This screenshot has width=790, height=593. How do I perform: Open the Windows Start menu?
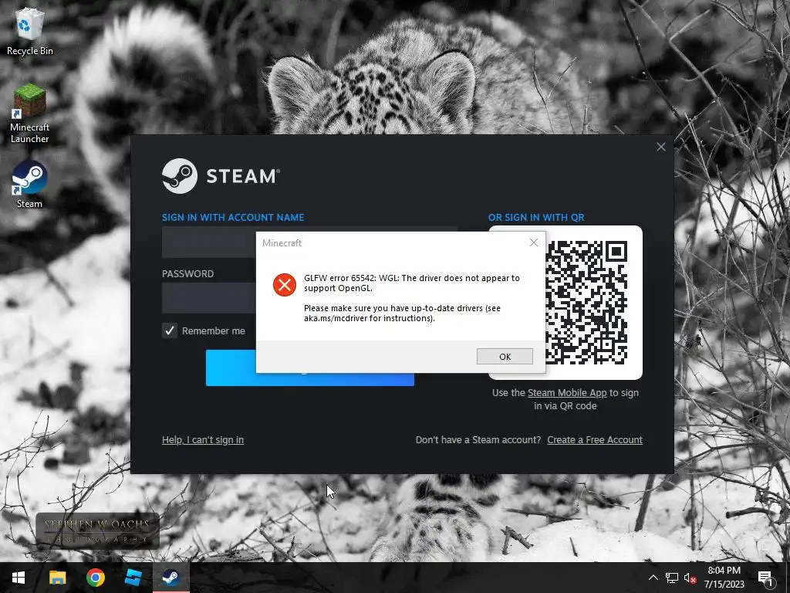tap(19, 578)
